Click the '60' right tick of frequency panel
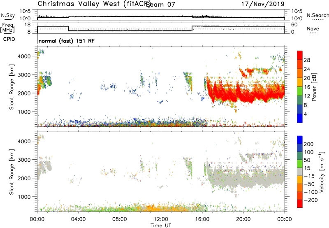 pyautogui.click(x=294, y=25)
